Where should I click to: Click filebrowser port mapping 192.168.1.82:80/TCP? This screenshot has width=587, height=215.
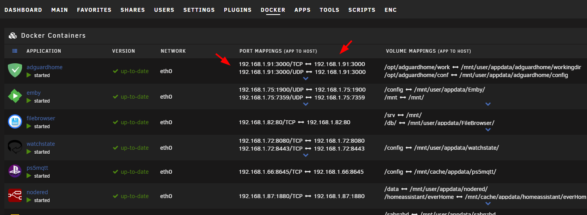(x=267, y=122)
